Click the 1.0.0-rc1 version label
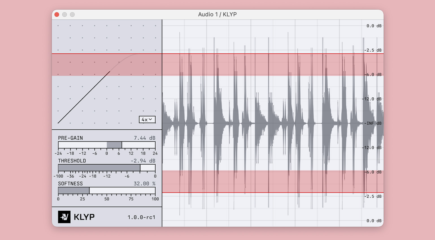Screen dimensions: 435x240 coord(141,217)
